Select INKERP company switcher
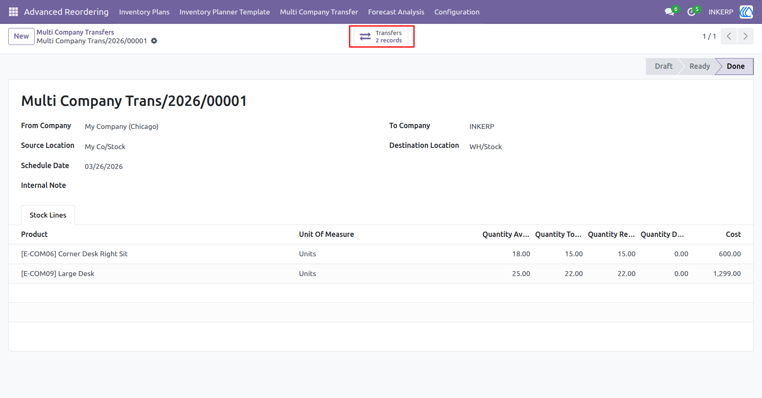The image size is (762, 398). coord(721,12)
